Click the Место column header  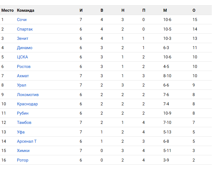click(x=7, y=10)
